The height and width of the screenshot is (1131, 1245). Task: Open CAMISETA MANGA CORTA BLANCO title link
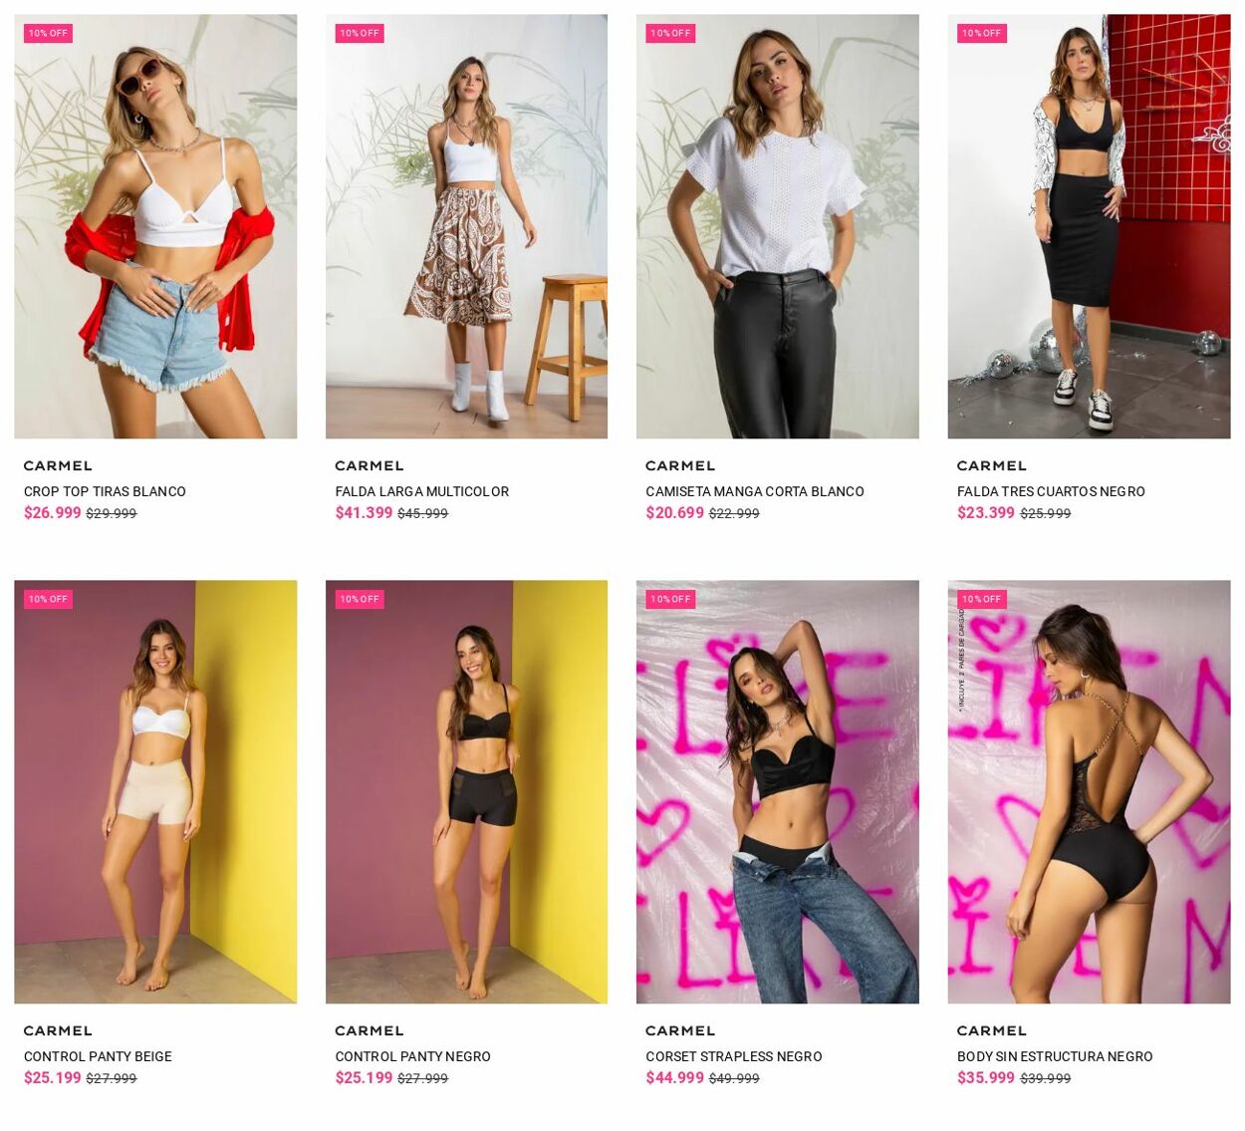(x=754, y=491)
